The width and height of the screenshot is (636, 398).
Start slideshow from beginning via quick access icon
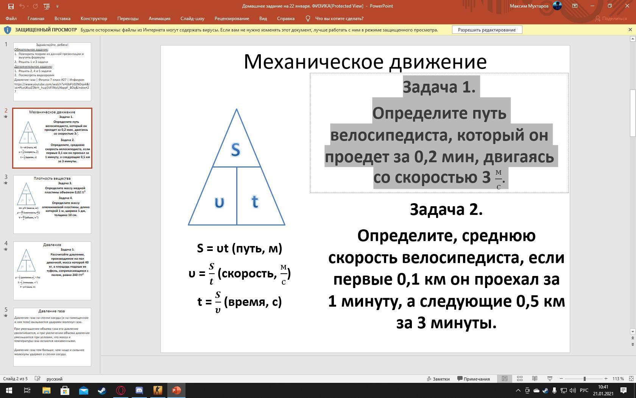47,6
